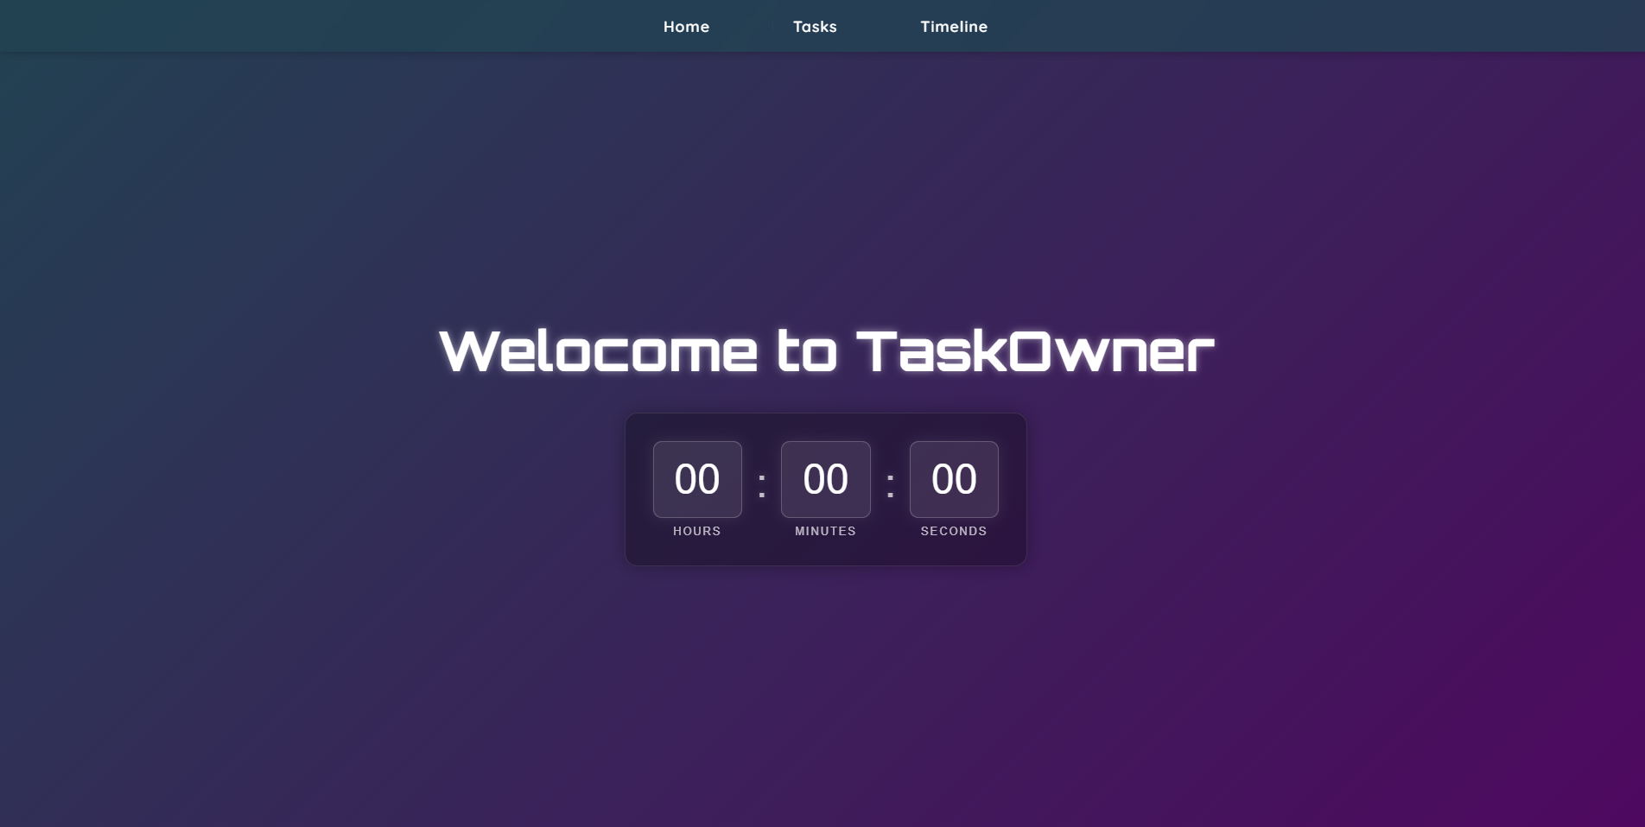Viewport: 1645px width, 827px height.
Task: Click colon between minutes and seconds
Action: 890,484
